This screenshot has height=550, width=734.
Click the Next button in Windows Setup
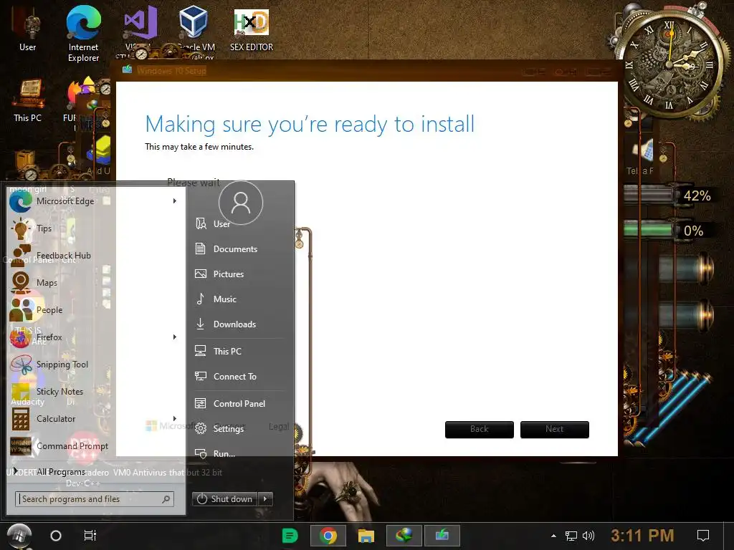click(x=555, y=430)
